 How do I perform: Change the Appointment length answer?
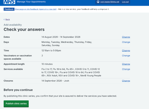126,64
